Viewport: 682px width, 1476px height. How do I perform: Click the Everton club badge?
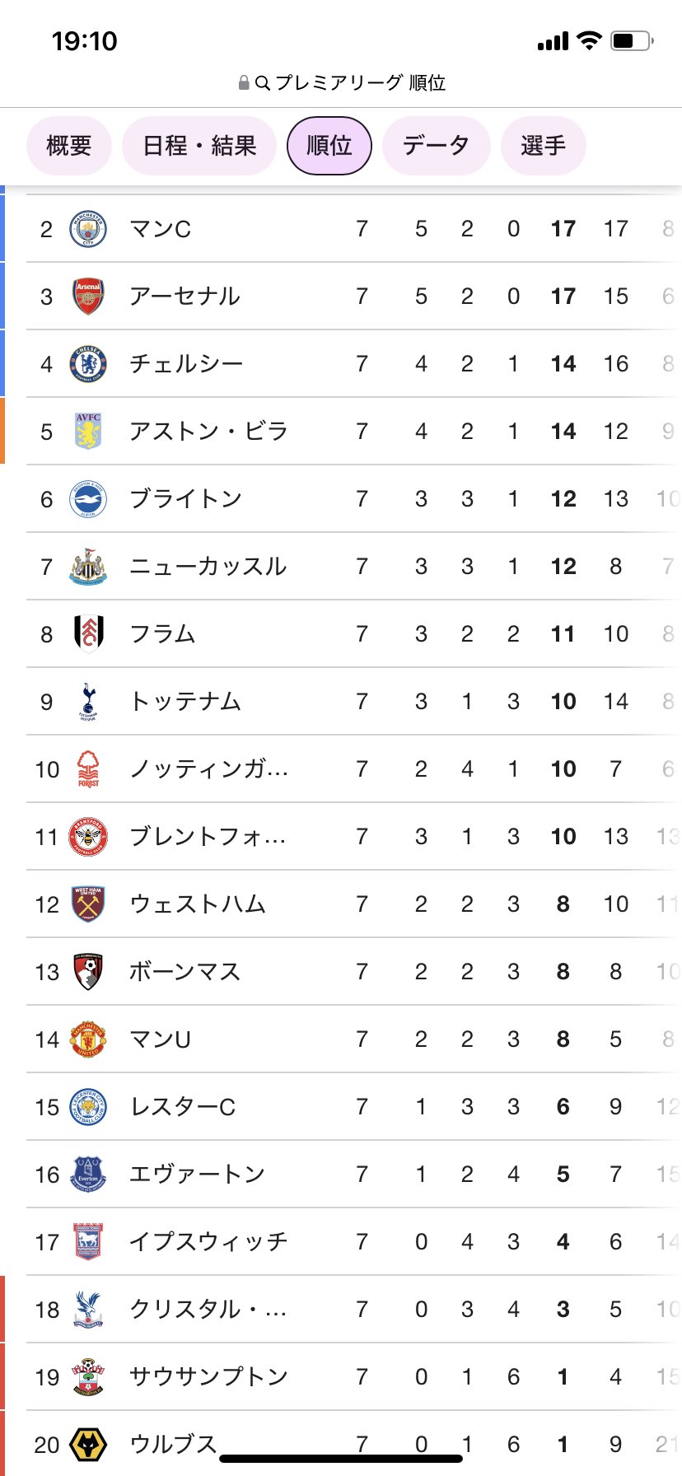88,1175
